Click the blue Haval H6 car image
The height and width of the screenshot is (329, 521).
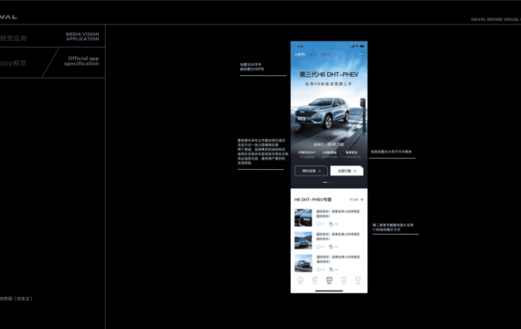[x=323, y=113]
